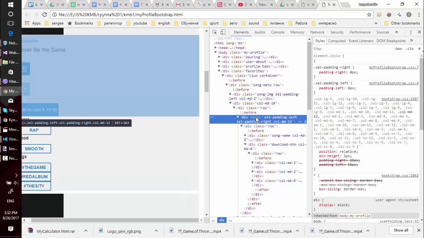Open the Network tab

pos(317,32)
